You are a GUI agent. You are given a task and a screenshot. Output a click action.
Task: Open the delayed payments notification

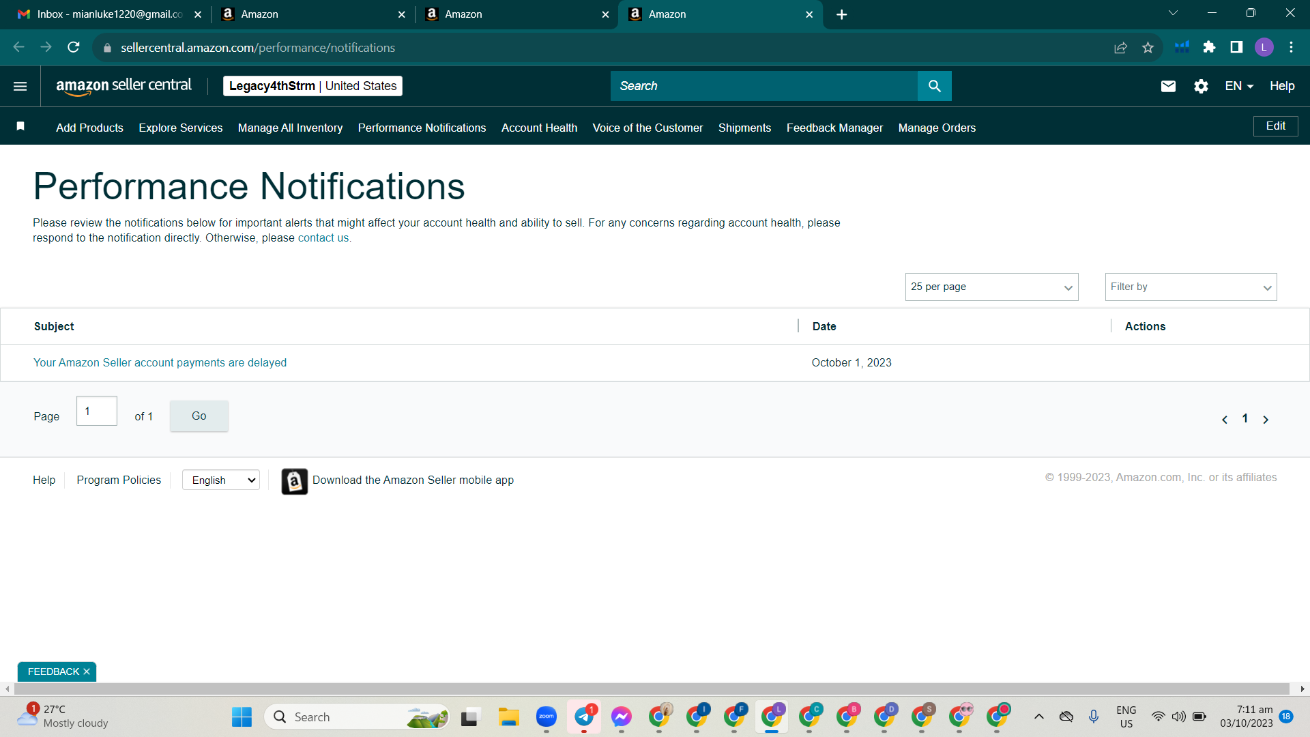point(160,363)
